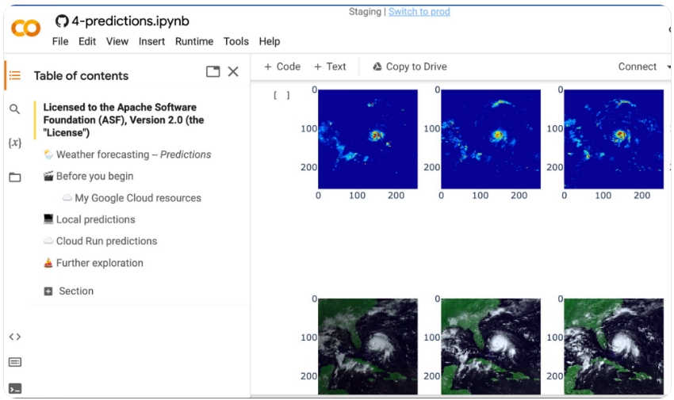Open the variables {x} panel
Image resolution: width=674 pixels, height=400 pixels.
coord(14,143)
